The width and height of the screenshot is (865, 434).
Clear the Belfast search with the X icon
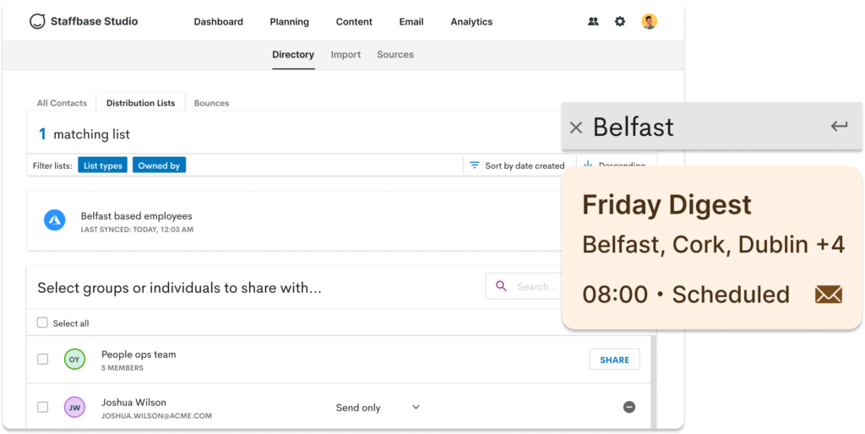coord(575,128)
